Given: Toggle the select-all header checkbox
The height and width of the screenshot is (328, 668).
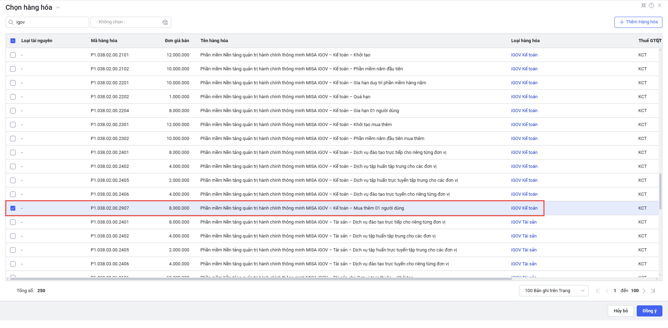Looking at the screenshot, I should 13,41.
